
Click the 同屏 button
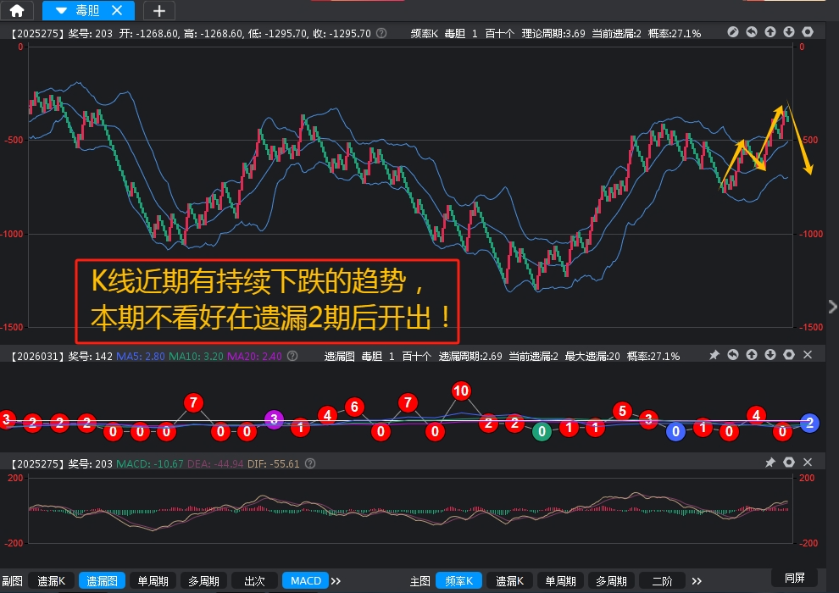pyautogui.click(x=794, y=578)
